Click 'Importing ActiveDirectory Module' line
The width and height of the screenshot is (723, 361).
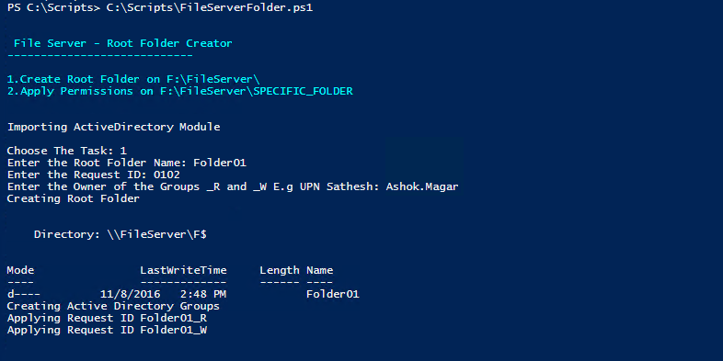[113, 127]
